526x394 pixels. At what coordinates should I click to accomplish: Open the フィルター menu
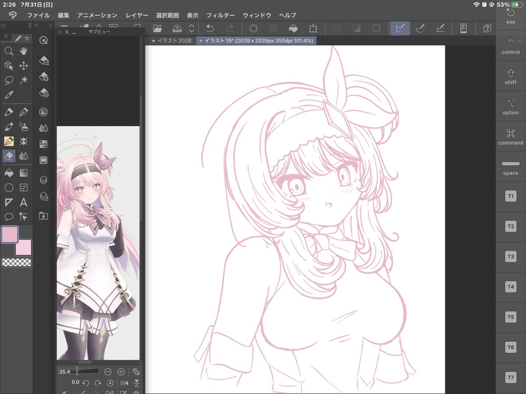tap(220, 15)
